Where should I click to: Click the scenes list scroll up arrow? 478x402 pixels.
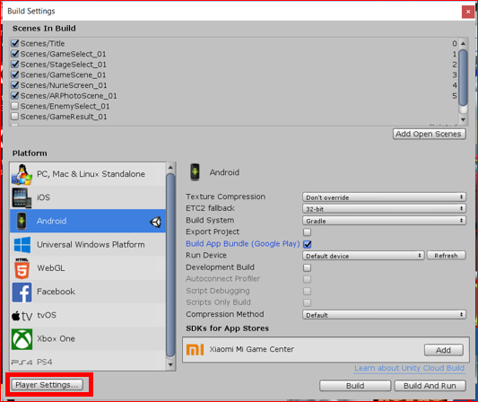coord(463,43)
